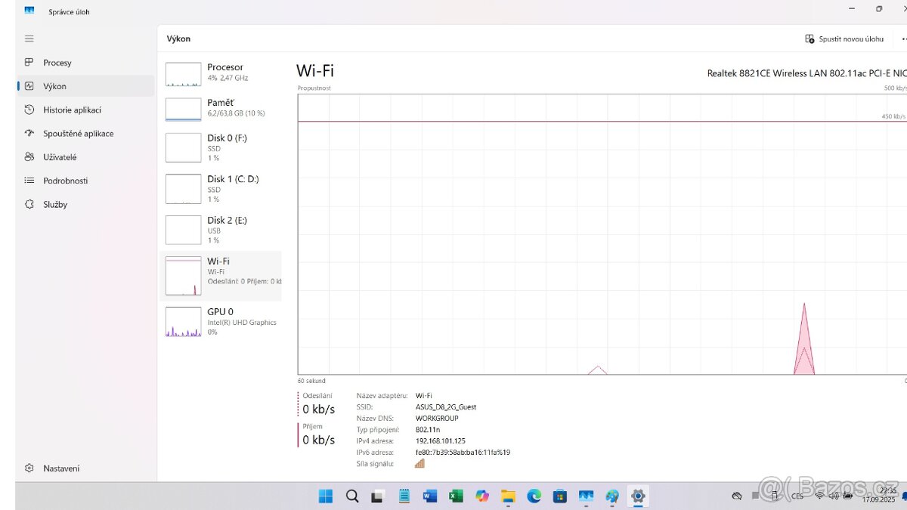Open the Služby section
Image resolution: width=907 pixels, height=510 pixels.
pyautogui.click(x=57, y=204)
